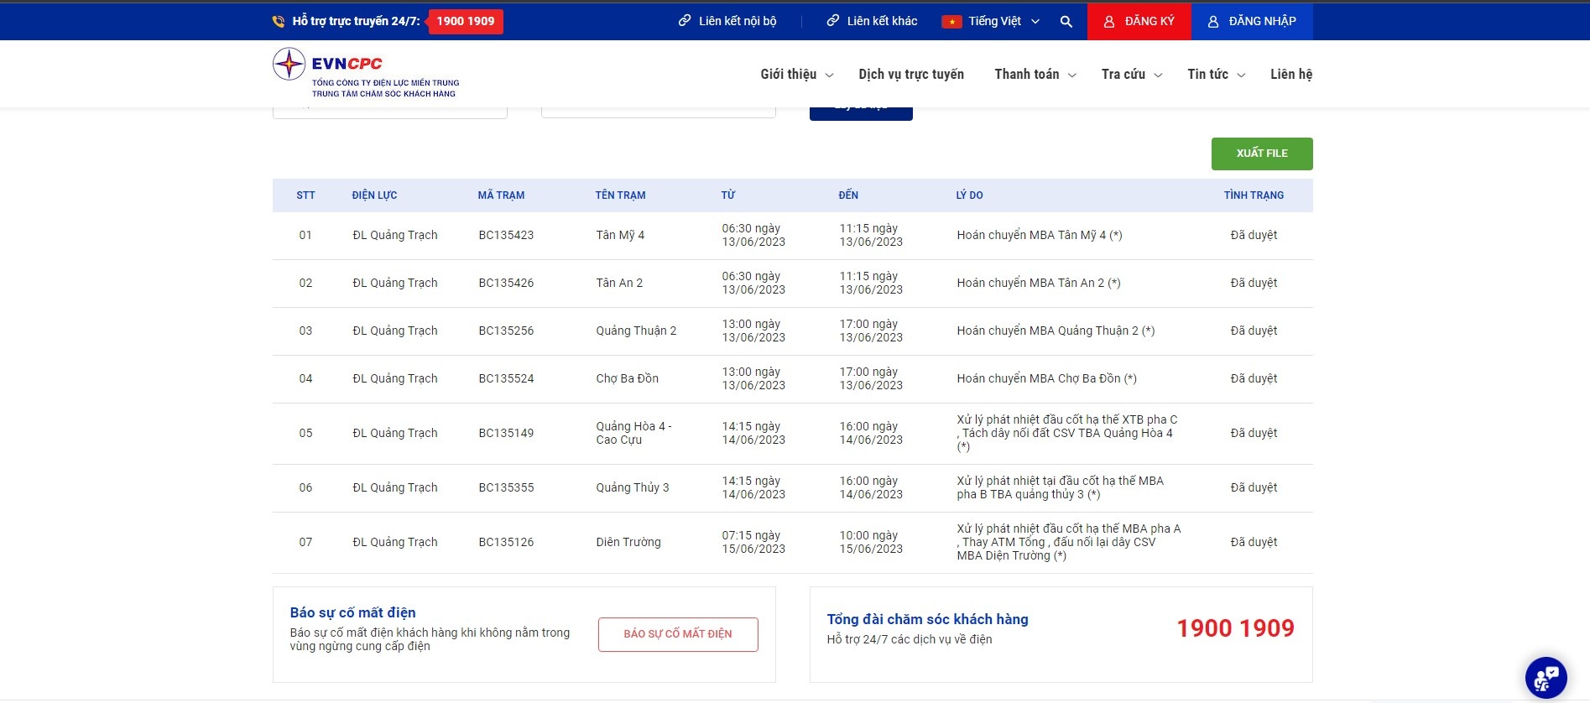Open the Liên hệ page
1590x703 pixels.
point(1290,75)
